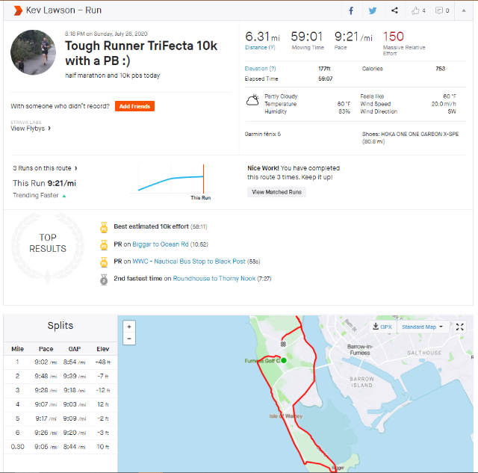The image size is (478, 473).
Task: Download the GPX file
Action: 382,327
